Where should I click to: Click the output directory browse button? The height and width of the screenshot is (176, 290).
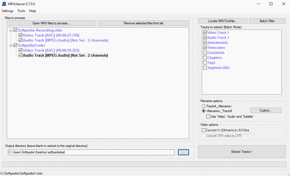pyautogui.click(x=183, y=152)
